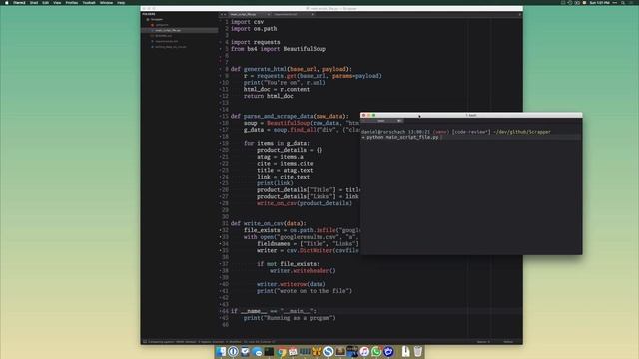Click the Python syntax selector in status bar
Viewport: 639px width, 359px height.
[508, 342]
